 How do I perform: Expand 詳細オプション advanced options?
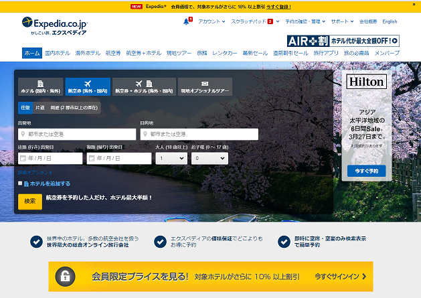35,173
